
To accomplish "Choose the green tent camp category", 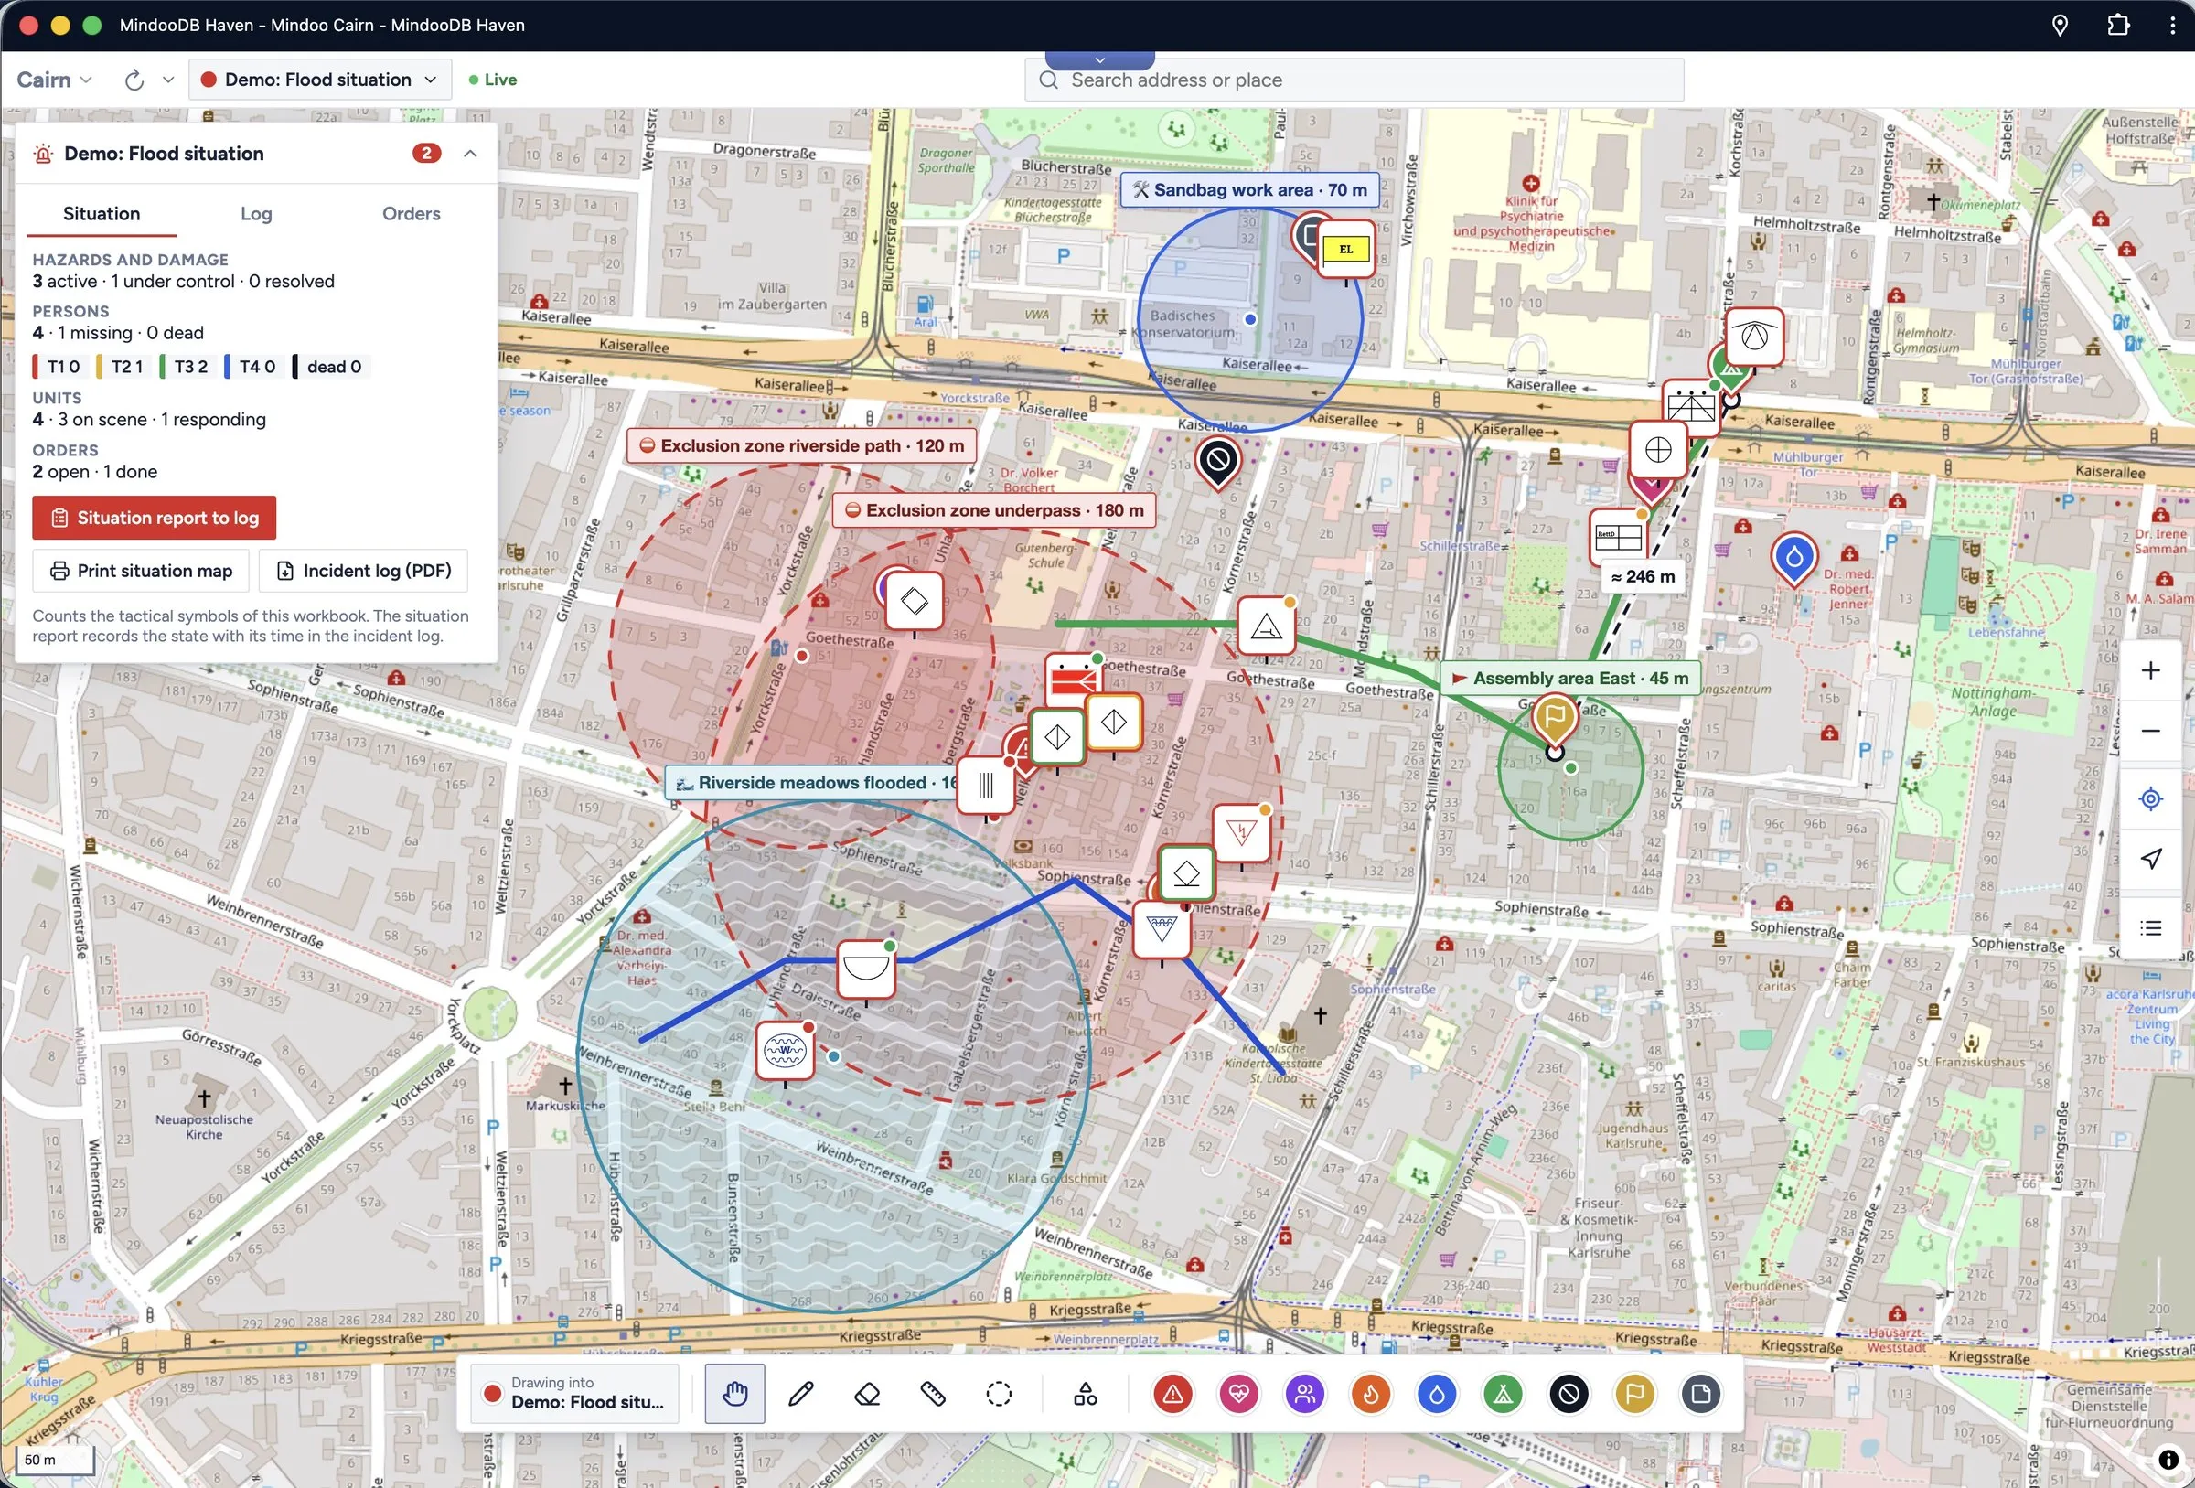I will tap(1503, 1394).
